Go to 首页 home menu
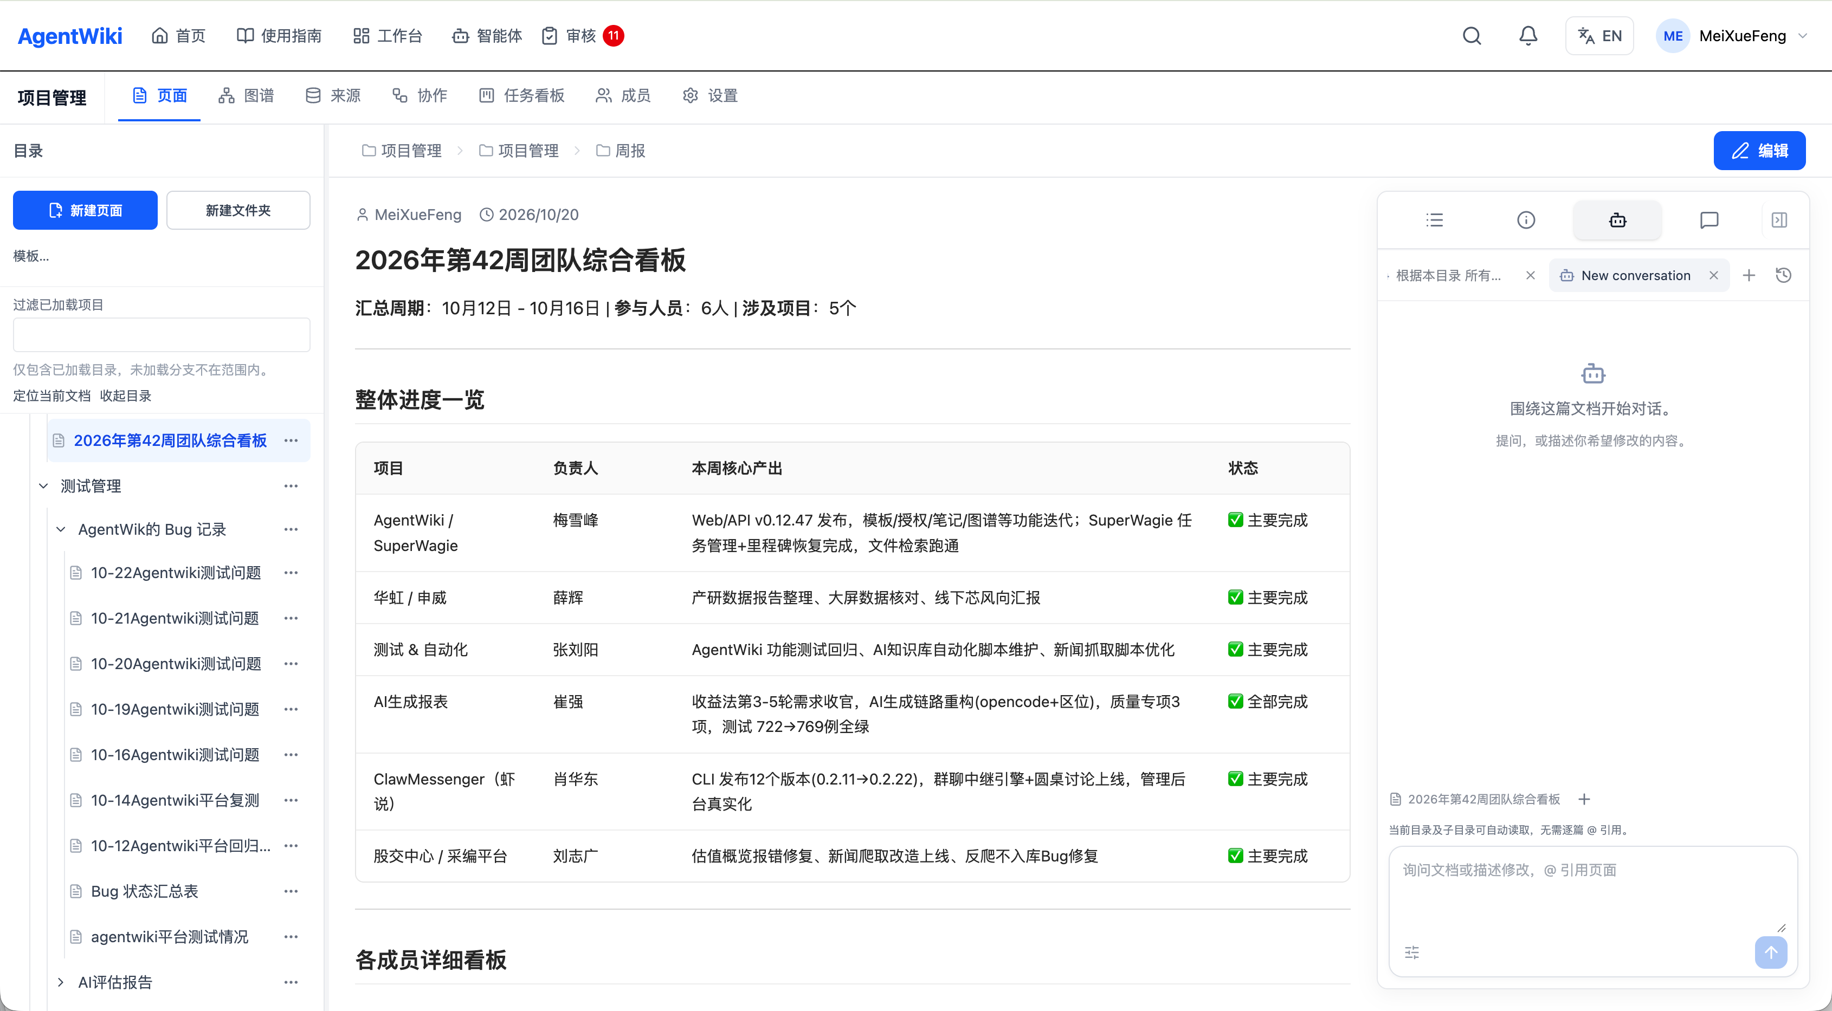This screenshot has height=1011, width=1832. (178, 36)
